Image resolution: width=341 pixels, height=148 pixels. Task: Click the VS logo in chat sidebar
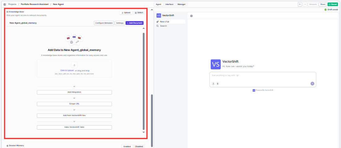159,15
